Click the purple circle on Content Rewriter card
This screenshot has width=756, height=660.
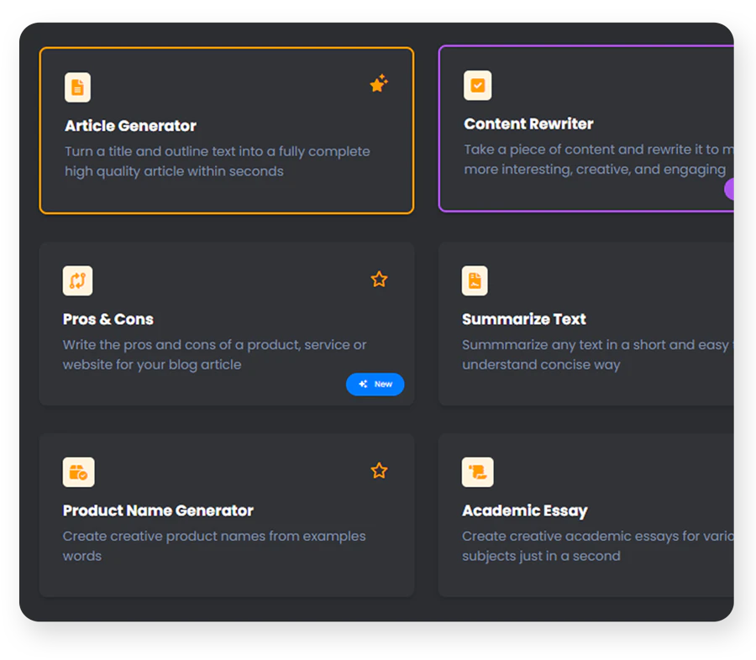click(x=730, y=189)
